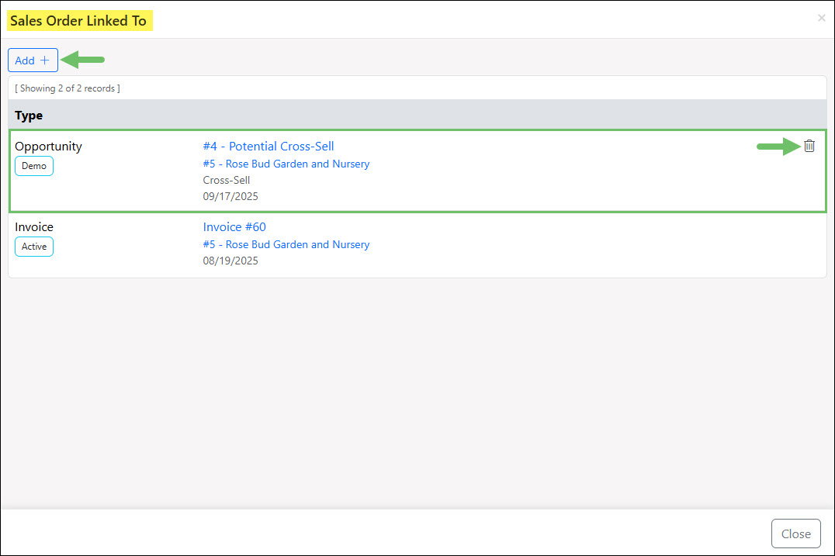Screen dimensions: 835x556
Task: Click the Sales Order Linked To title
Action: click(x=79, y=20)
